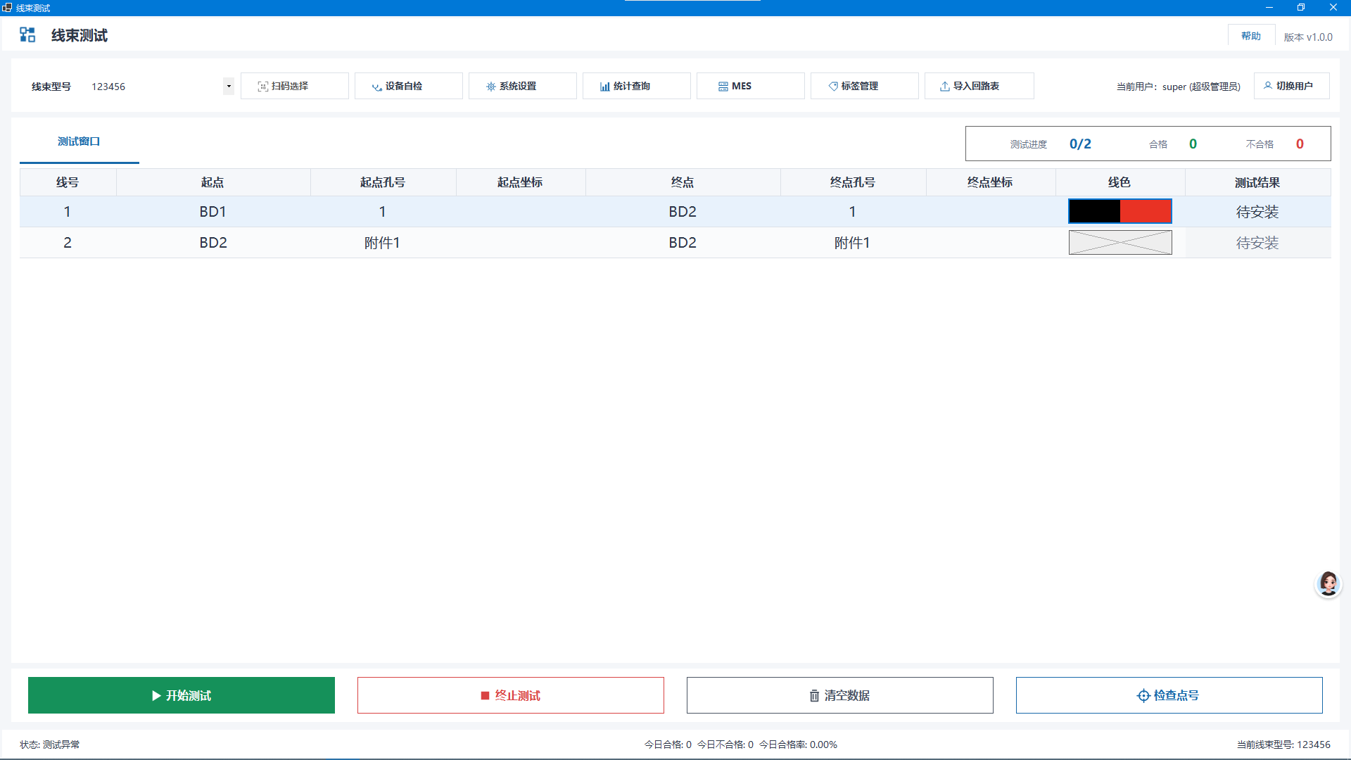Click the 版本 v1.0.0 version label
This screenshot has height=760, width=1351.
pos(1308,37)
